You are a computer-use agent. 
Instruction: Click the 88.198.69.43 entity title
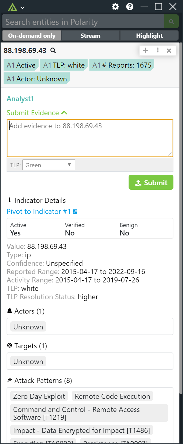25,51
